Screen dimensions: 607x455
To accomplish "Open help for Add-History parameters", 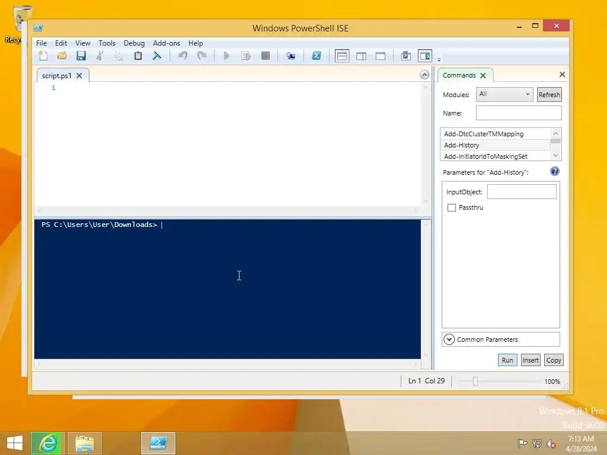I will [554, 171].
